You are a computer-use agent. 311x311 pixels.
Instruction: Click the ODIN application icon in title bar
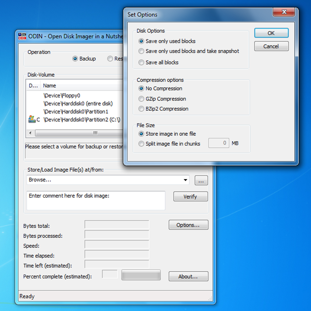tap(22, 36)
